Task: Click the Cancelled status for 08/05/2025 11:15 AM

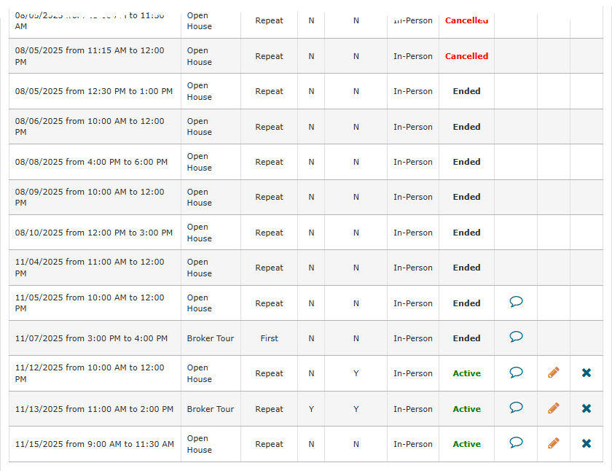Action: click(466, 56)
